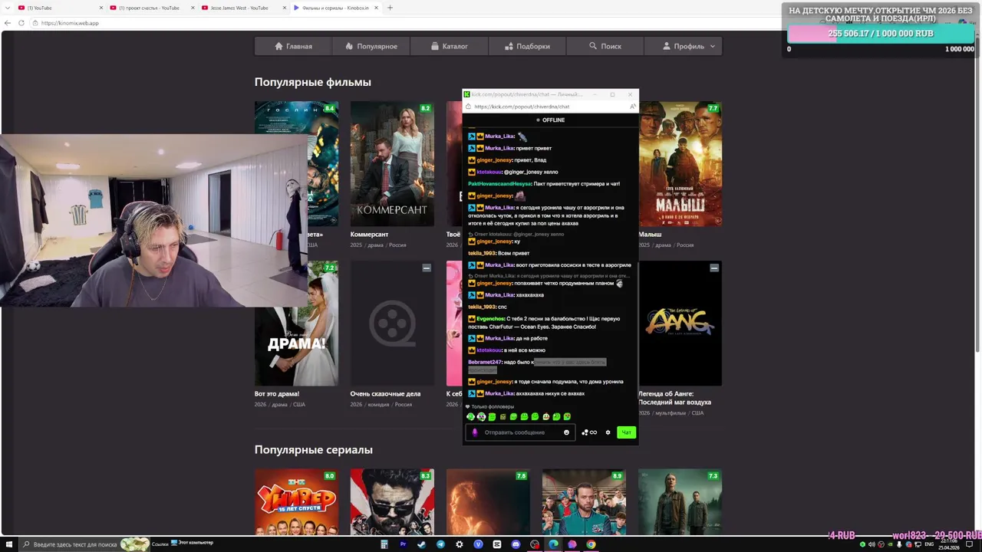
Task: Close the Kinobox.in browser tab
Action: point(377,8)
